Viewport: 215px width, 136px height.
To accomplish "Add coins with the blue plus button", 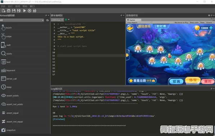I will [211, 28].
